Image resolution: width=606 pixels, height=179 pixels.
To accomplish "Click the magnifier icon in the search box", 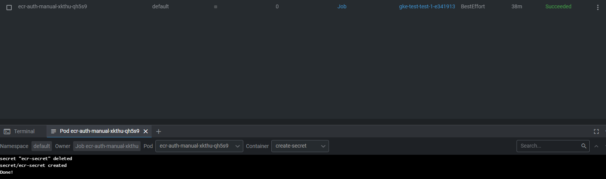I will (x=584, y=146).
